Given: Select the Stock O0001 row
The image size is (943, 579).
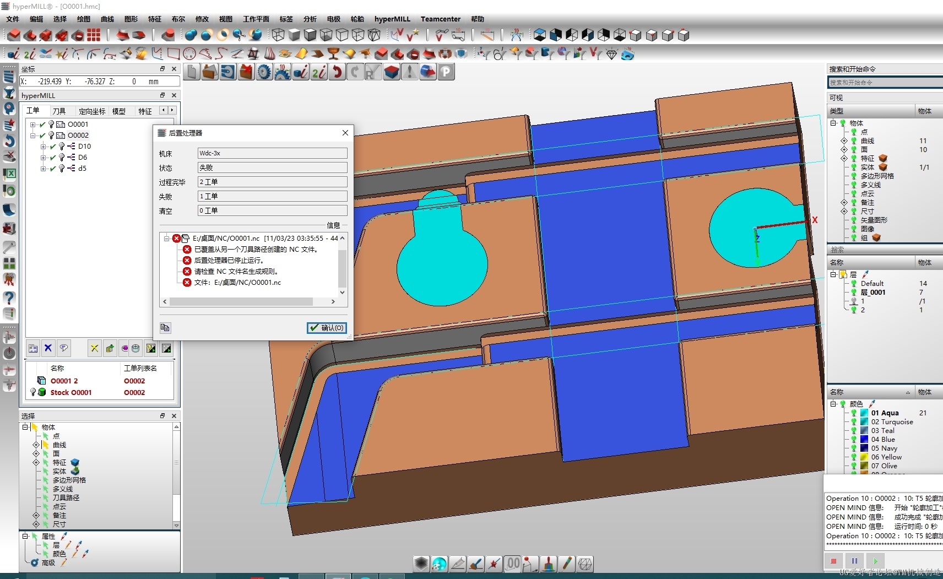Looking at the screenshot, I should (x=100, y=393).
